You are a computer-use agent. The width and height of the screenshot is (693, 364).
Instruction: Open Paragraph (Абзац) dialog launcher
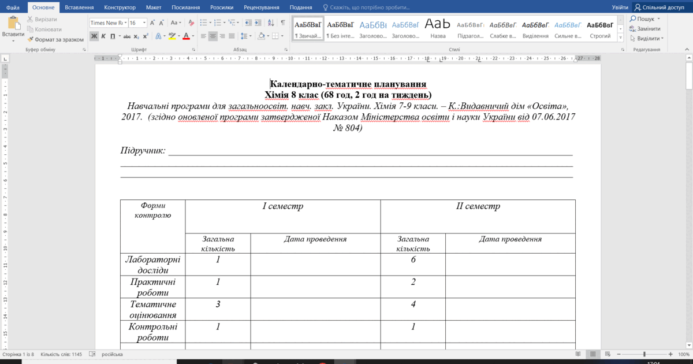pos(285,50)
